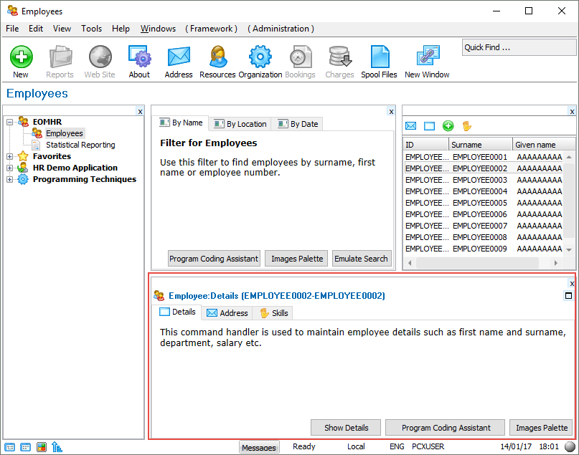The width and height of the screenshot is (579, 455).
Task: Click the New Window toolbar icon
Action: tap(427, 57)
